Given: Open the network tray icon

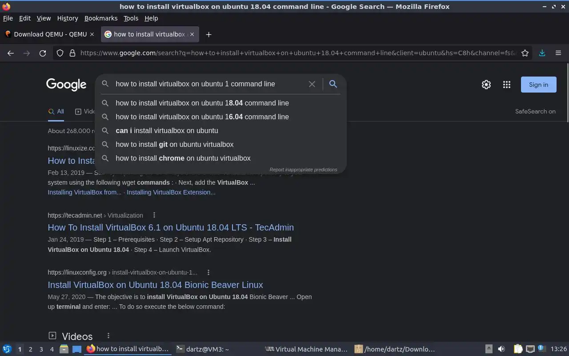Looking at the screenshot, I should click(x=530, y=349).
